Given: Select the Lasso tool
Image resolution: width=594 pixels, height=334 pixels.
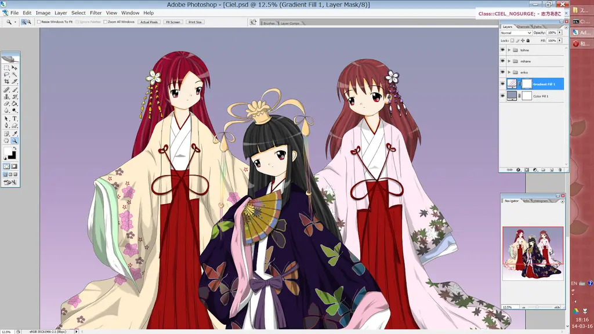Looking at the screenshot, I should click(6, 75).
